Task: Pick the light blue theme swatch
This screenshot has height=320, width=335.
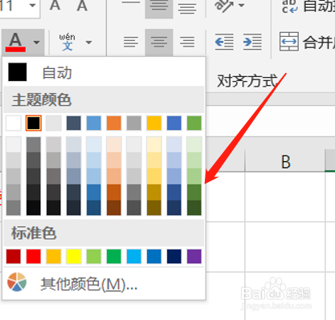Action: tap(94, 123)
